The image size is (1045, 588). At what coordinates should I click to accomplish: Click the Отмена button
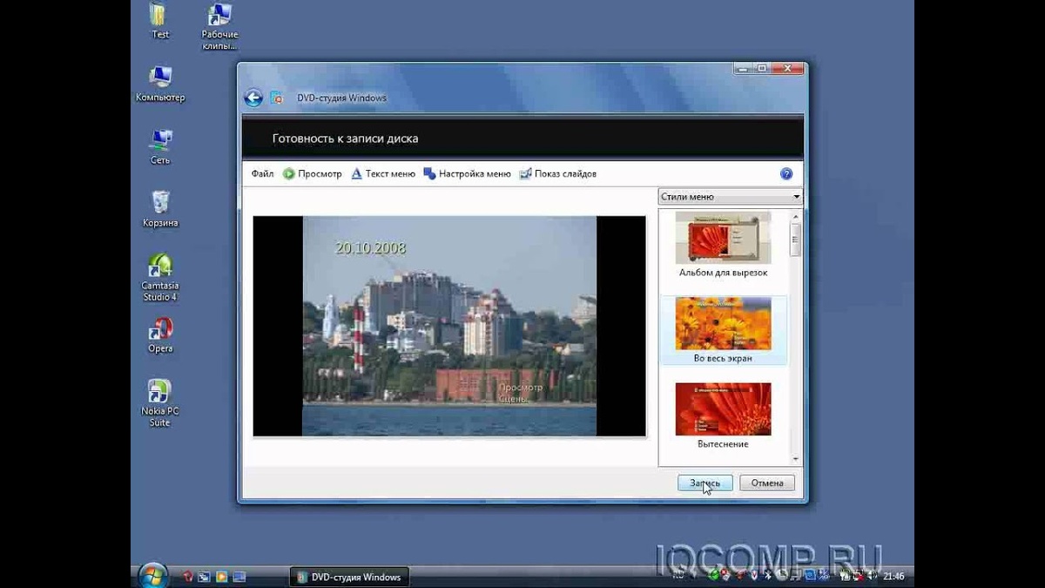click(x=767, y=483)
